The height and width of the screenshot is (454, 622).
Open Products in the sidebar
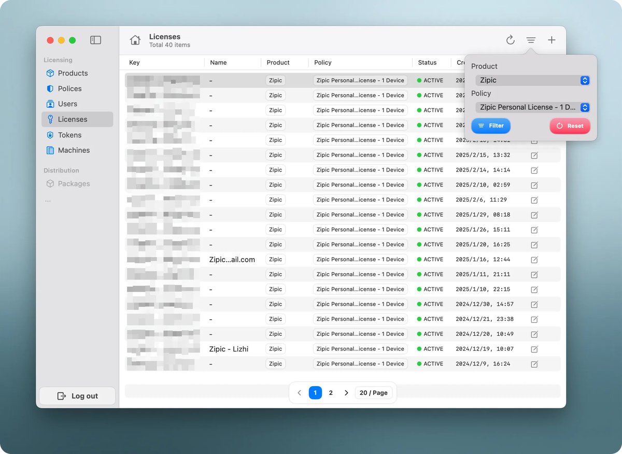coord(73,74)
